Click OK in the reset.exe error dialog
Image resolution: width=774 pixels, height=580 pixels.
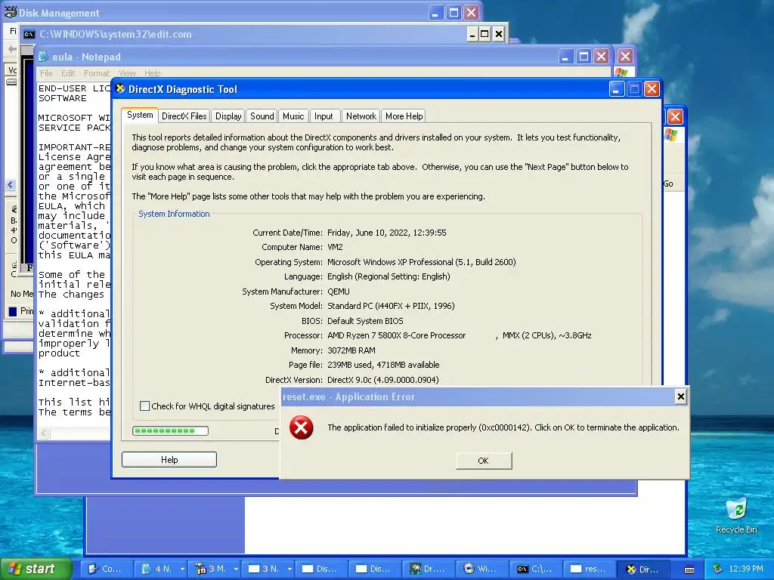tap(483, 461)
